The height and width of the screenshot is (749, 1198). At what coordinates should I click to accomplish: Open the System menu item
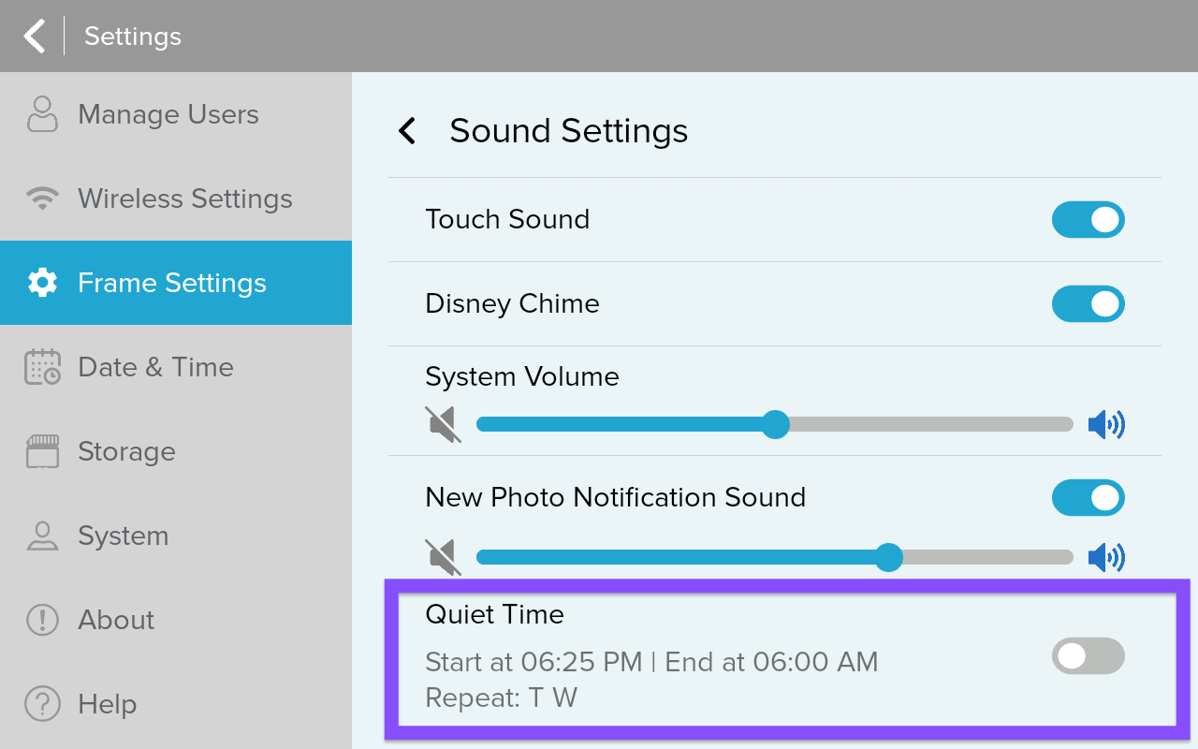pos(124,536)
